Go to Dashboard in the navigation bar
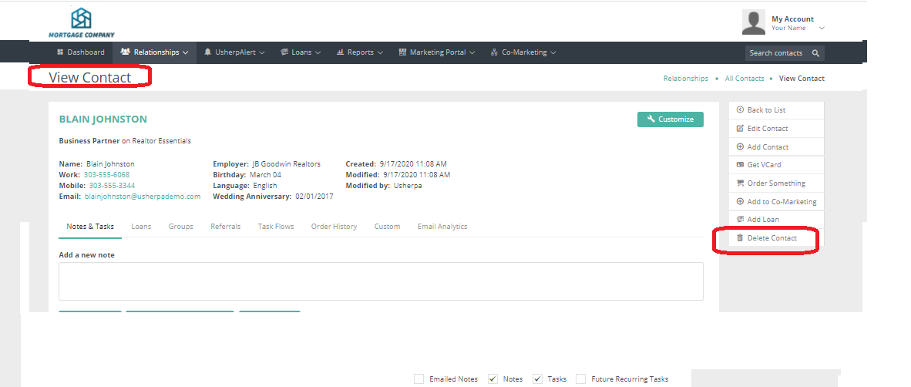This screenshot has width=911, height=387. click(x=81, y=52)
